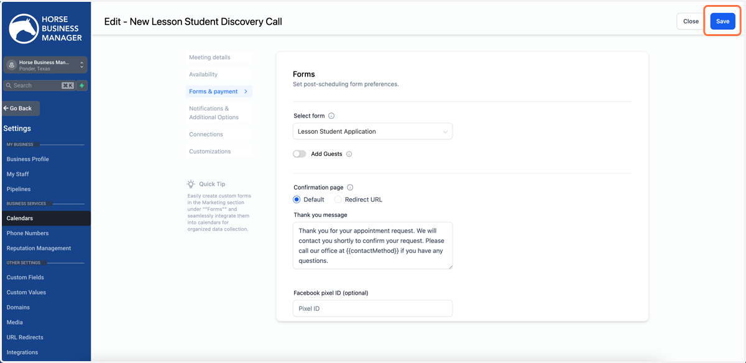Expand the account switcher arrows
Screen dimensions: 746x363
click(x=81, y=65)
